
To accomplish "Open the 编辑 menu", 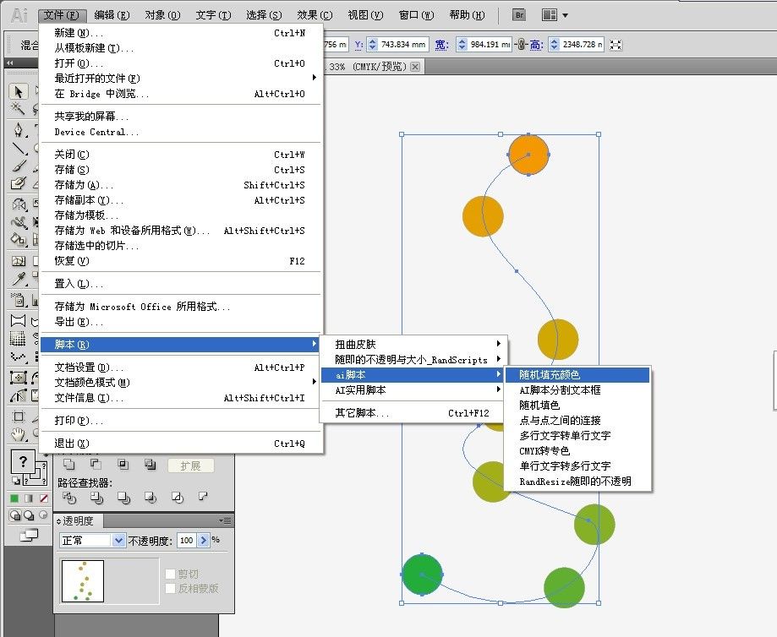I will point(112,15).
